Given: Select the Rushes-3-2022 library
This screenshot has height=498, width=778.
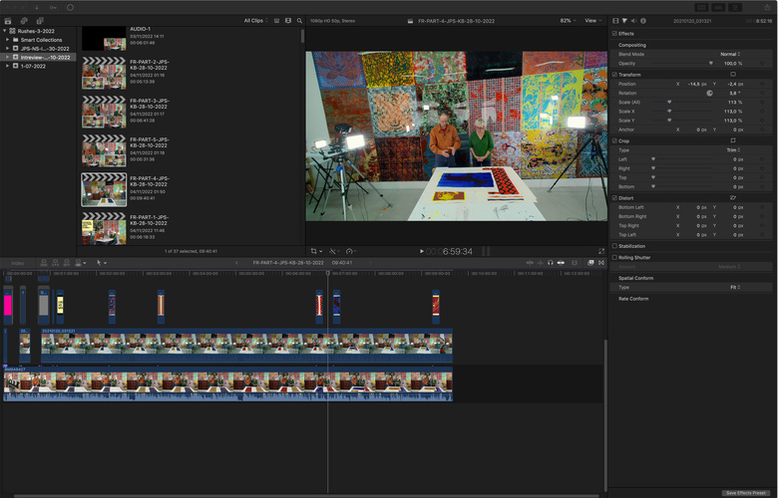Looking at the screenshot, I should pos(38,31).
